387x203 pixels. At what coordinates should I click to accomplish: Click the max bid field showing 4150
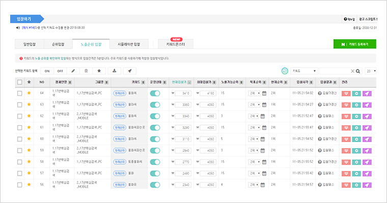208,93
